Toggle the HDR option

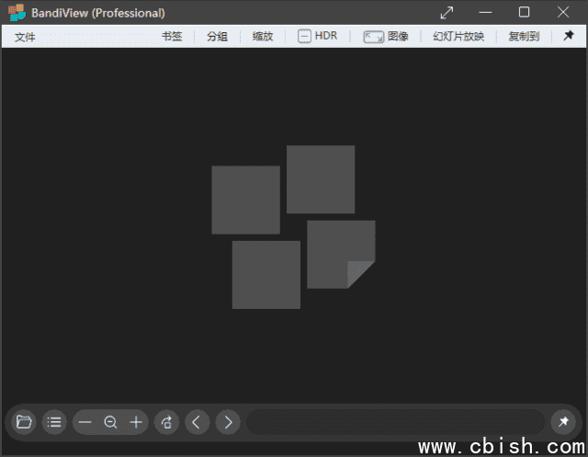pyautogui.click(x=317, y=37)
